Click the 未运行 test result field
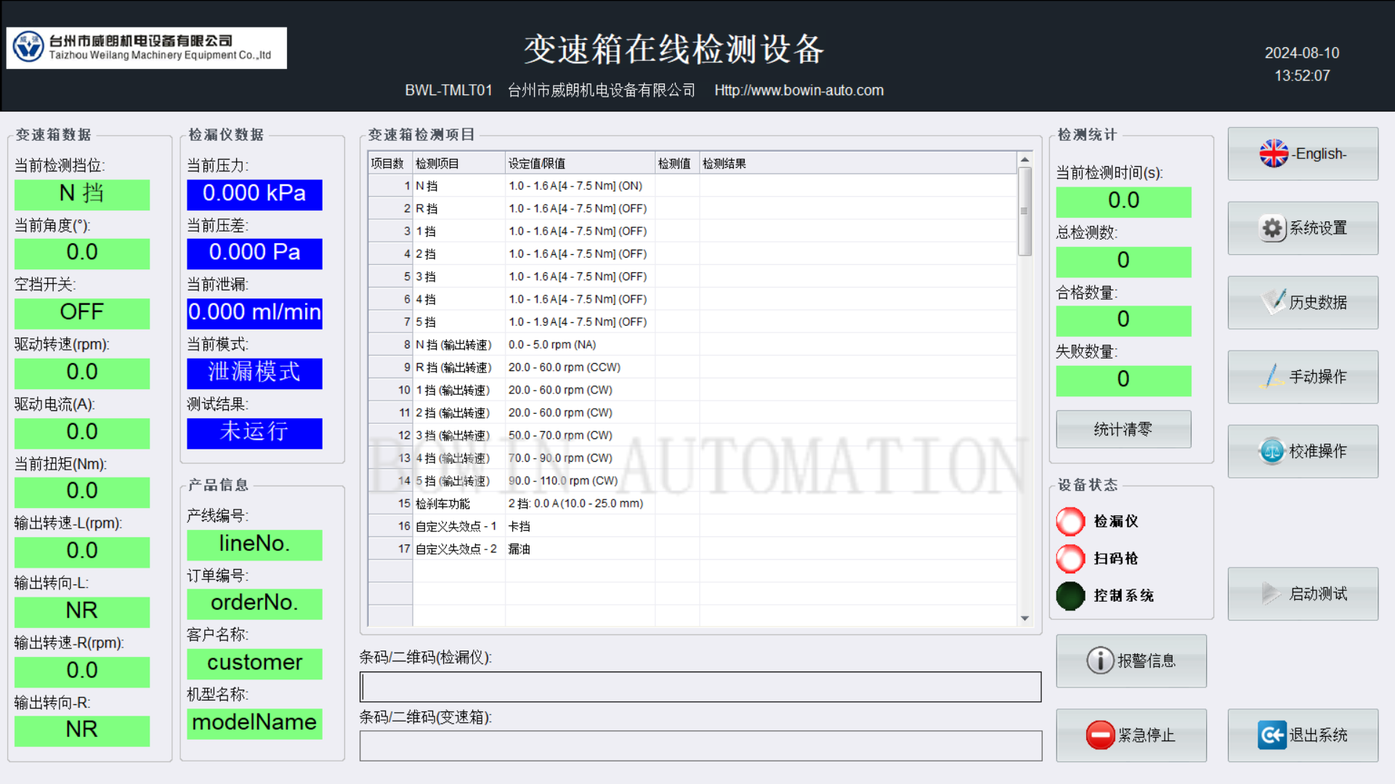1395x784 pixels. click(x=254, y=433)
